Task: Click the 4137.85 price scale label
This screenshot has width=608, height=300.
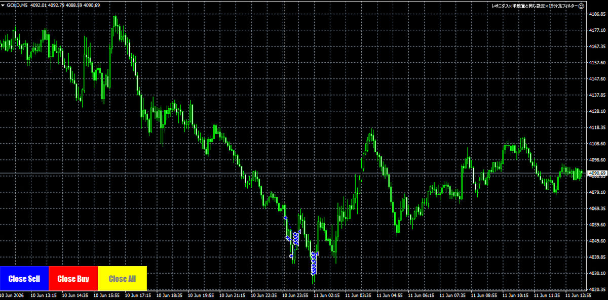Action: [x=598, y=95]
